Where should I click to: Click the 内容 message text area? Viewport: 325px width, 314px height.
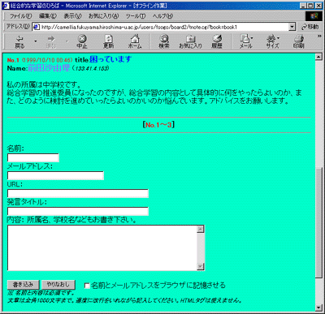tap(106, 248)
